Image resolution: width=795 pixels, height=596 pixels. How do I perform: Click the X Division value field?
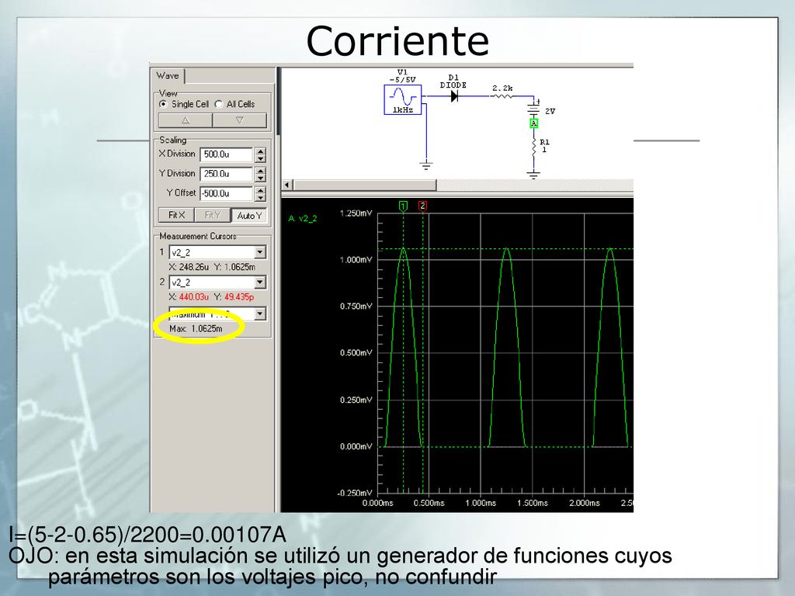pos(226,154)
